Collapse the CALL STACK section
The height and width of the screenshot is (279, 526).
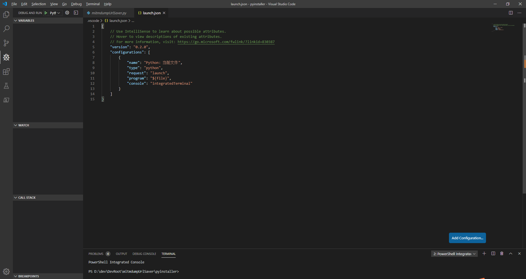click(x=27, y=198)
